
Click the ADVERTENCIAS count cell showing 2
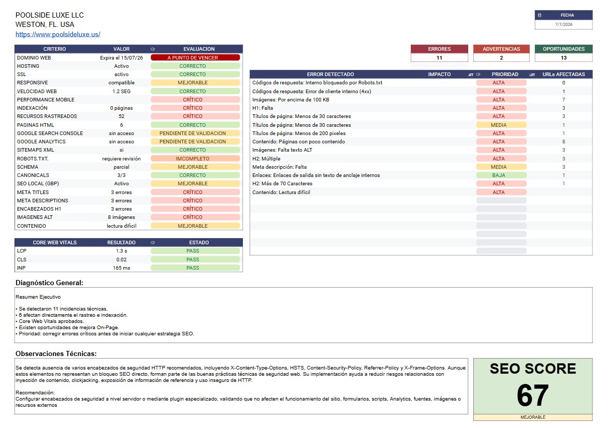coord(501,58)
